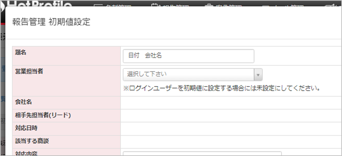
Task: Click the 報告管理 初期値設定 dialog heading
Action: (x=51, y=22)
